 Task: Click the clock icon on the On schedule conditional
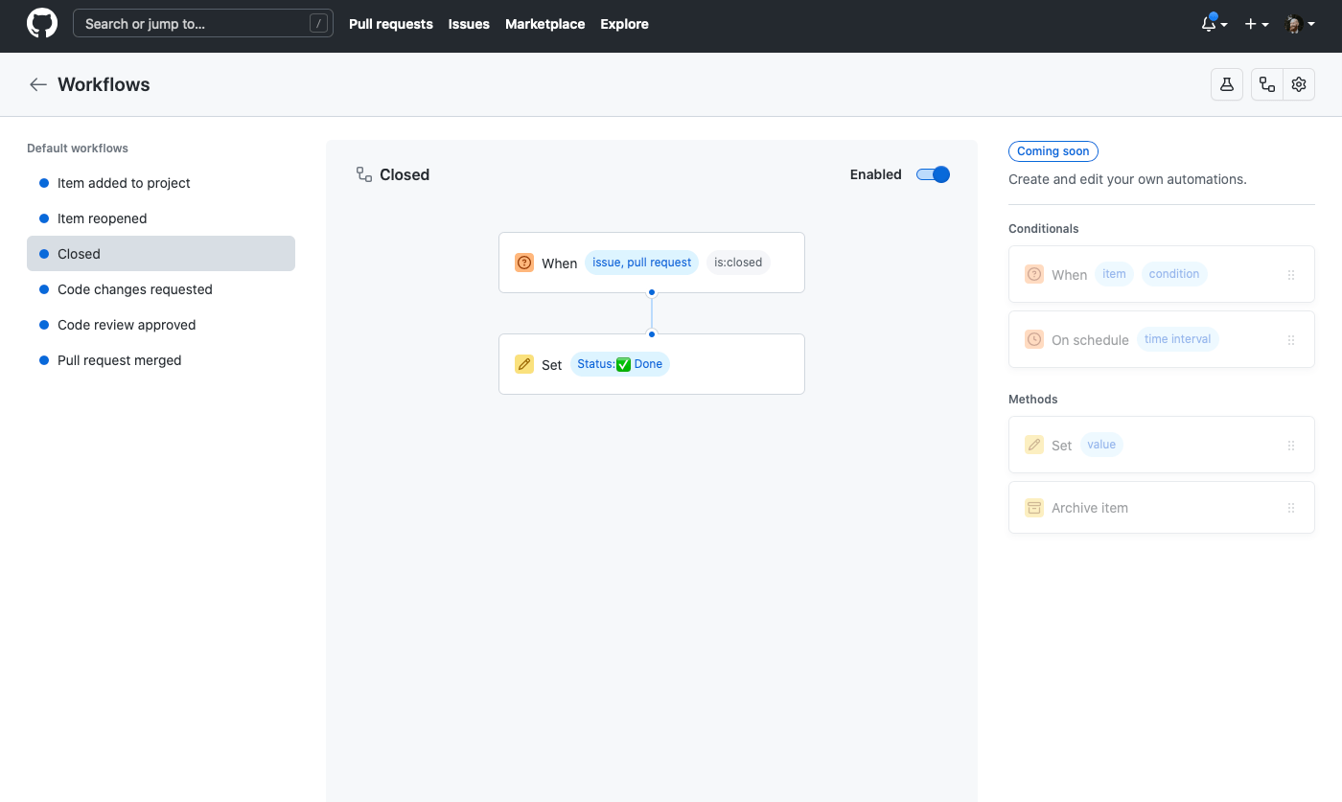[1033, 339]
